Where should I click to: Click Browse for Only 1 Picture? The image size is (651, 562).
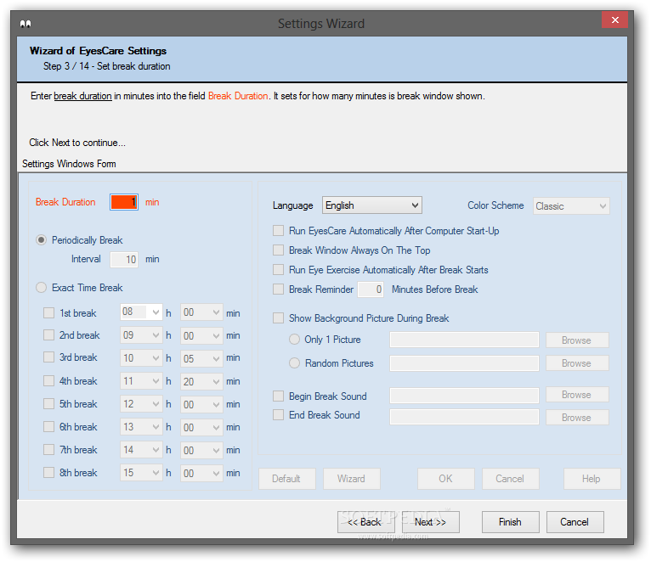coord(577,340)
